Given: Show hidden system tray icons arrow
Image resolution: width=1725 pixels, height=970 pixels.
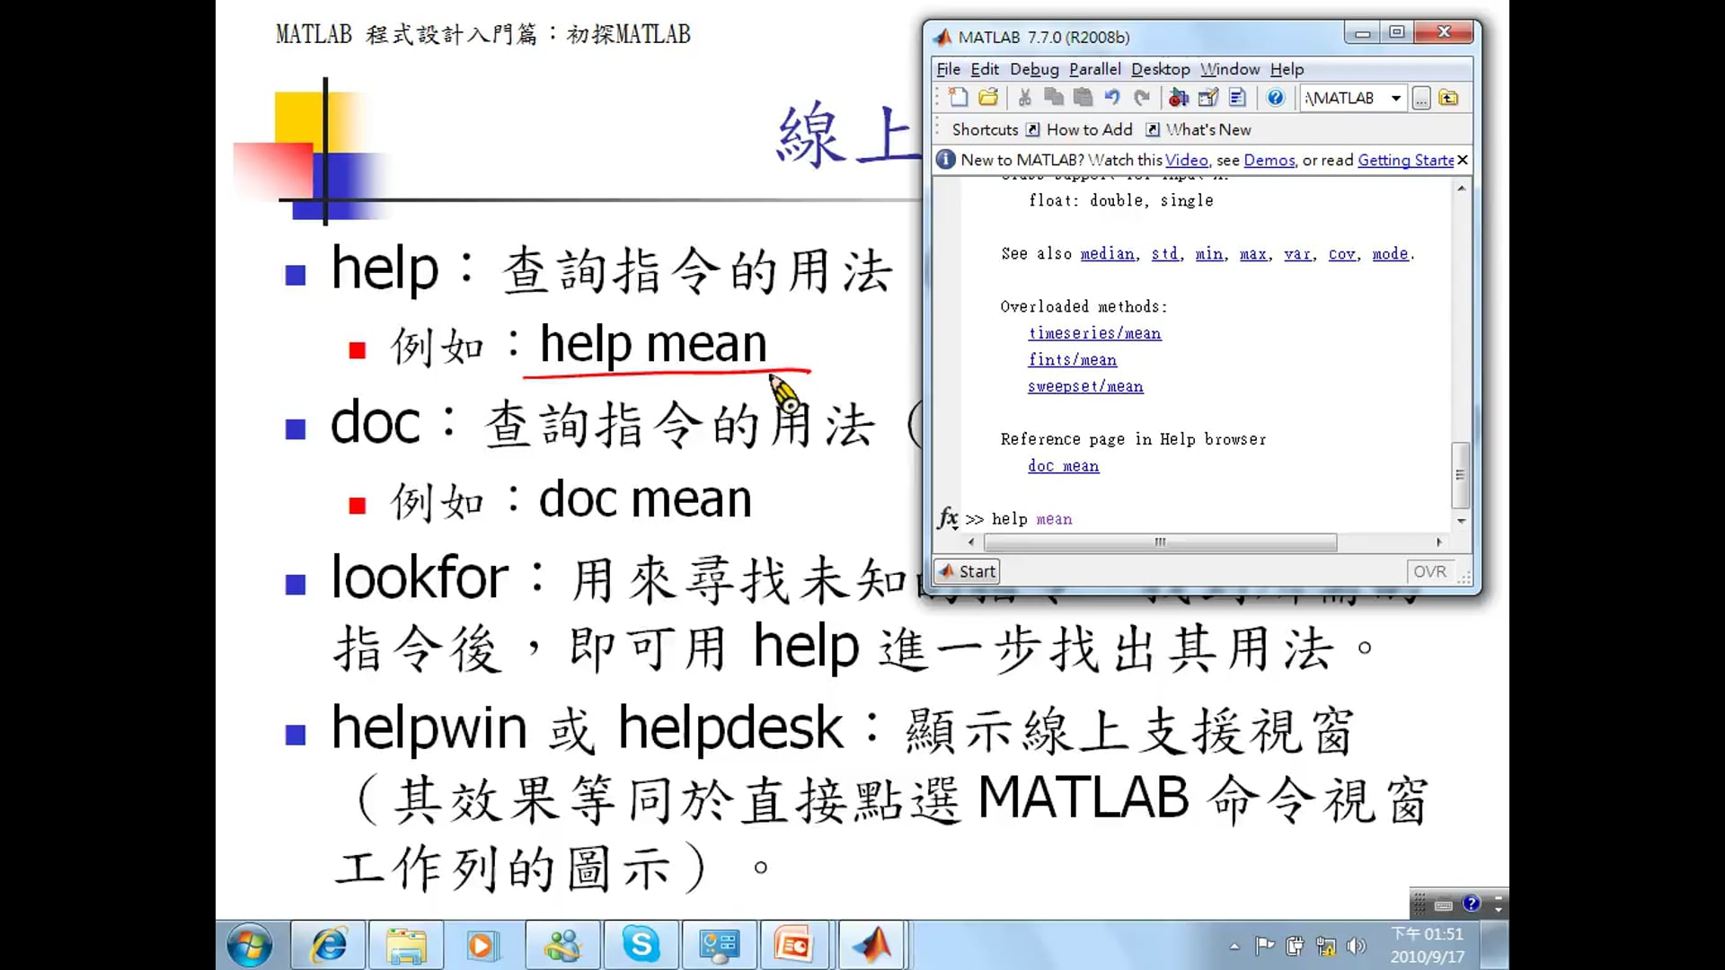Looking at the screenshot, I should point(1234,946).
